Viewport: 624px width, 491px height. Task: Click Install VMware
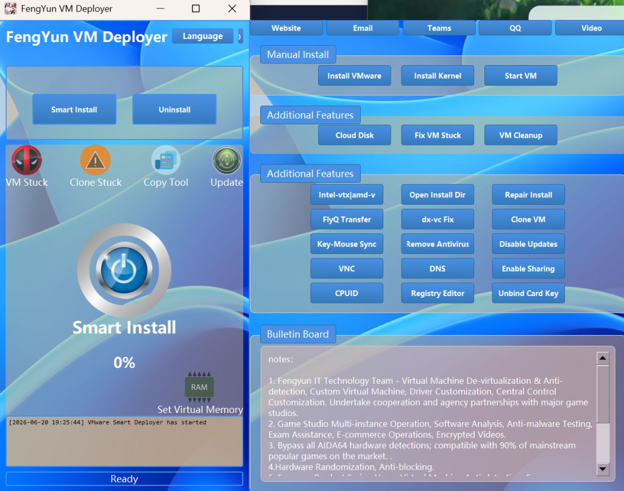point(354,76)
